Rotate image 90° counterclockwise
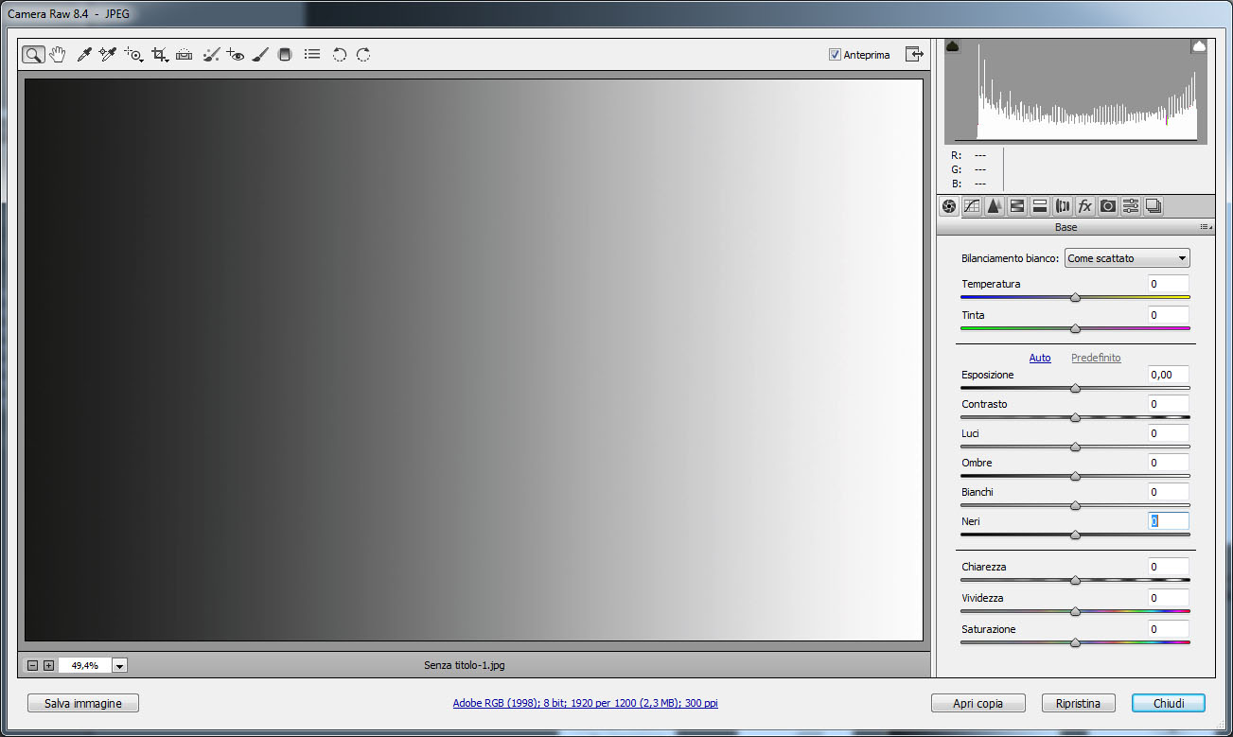This screenshot has height=737, width=1233. (x=339, y=55)
